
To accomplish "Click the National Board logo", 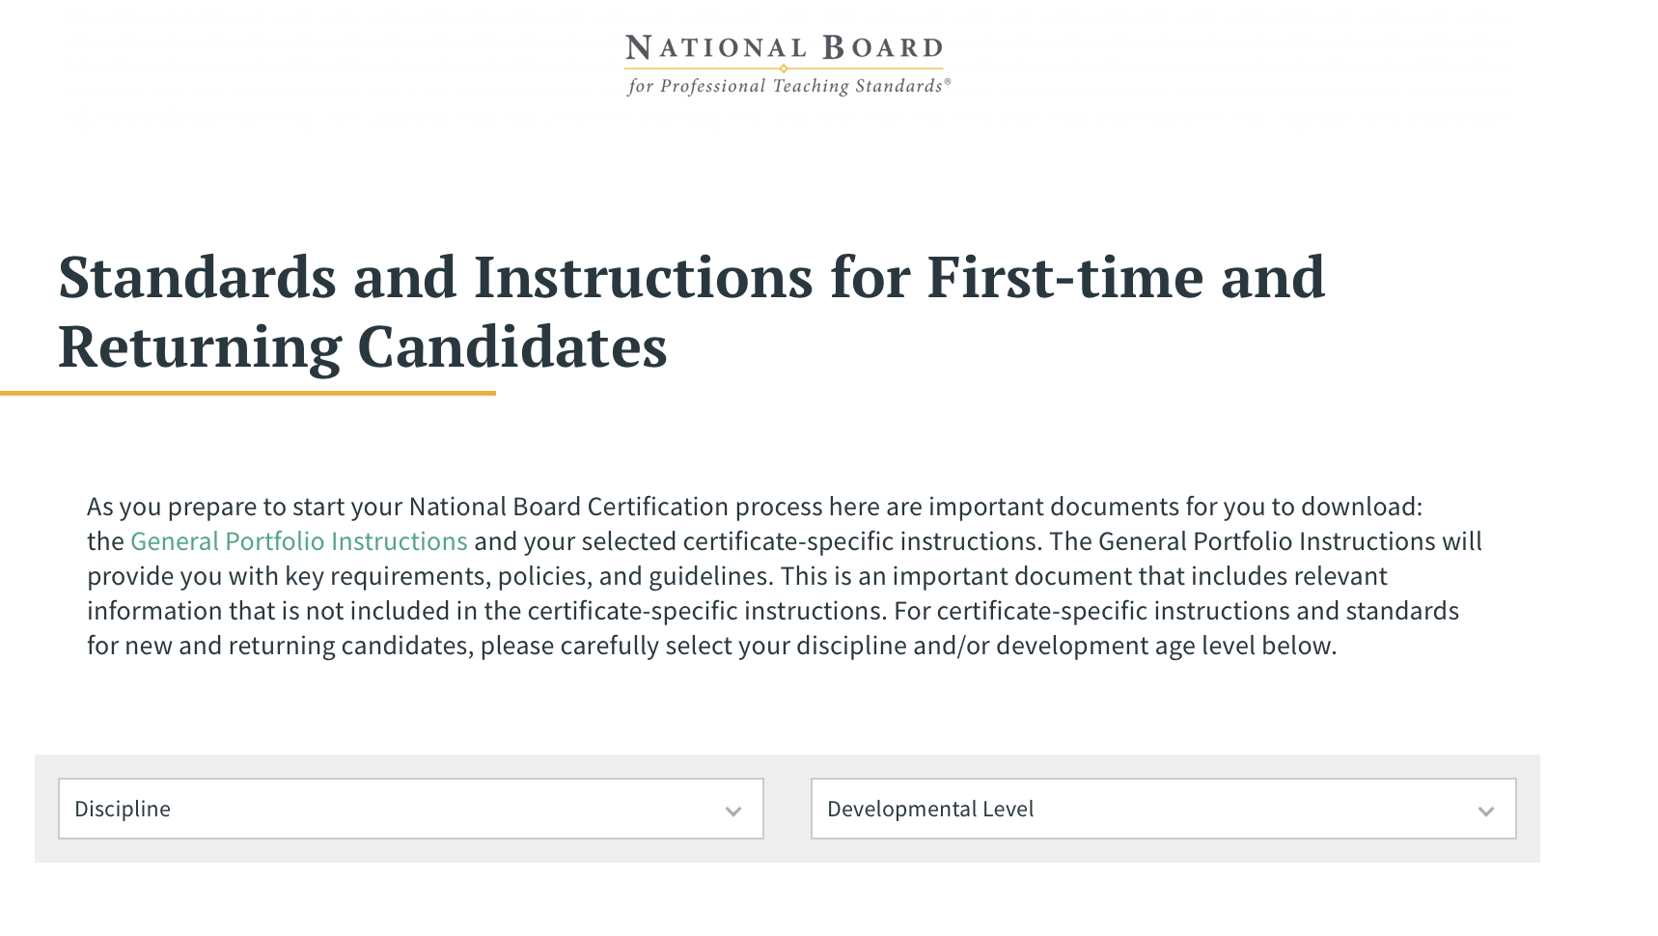I will [788, 65].
